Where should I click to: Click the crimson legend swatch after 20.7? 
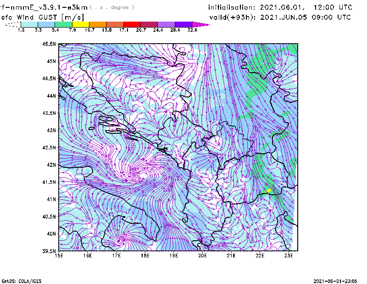tap(149, 24)
